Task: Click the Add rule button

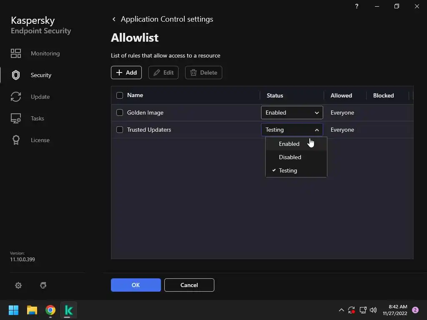Action: [x=126, y=72]
